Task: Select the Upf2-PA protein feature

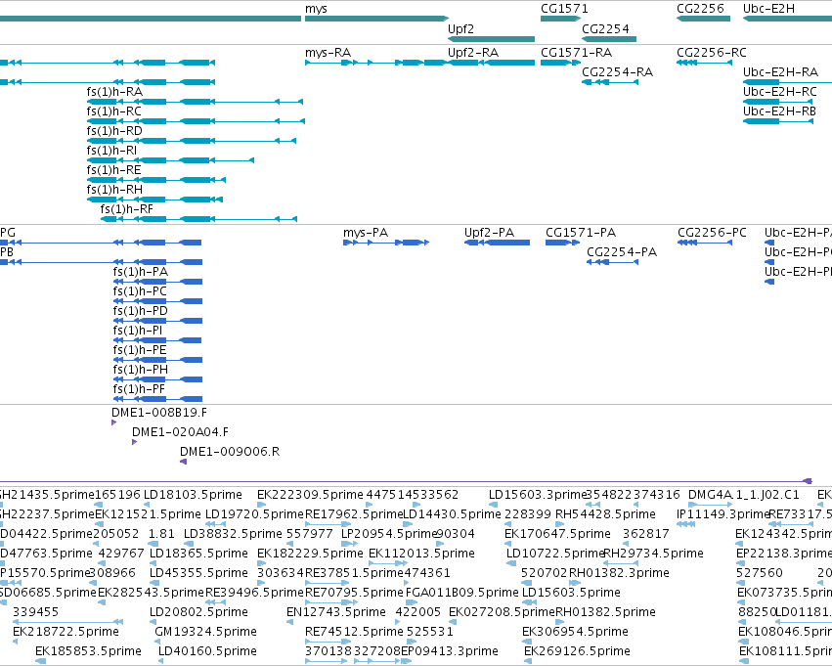Action: 497,243
